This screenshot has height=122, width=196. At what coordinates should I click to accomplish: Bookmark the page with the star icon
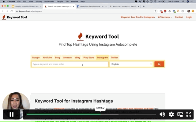tap(155, 11)
